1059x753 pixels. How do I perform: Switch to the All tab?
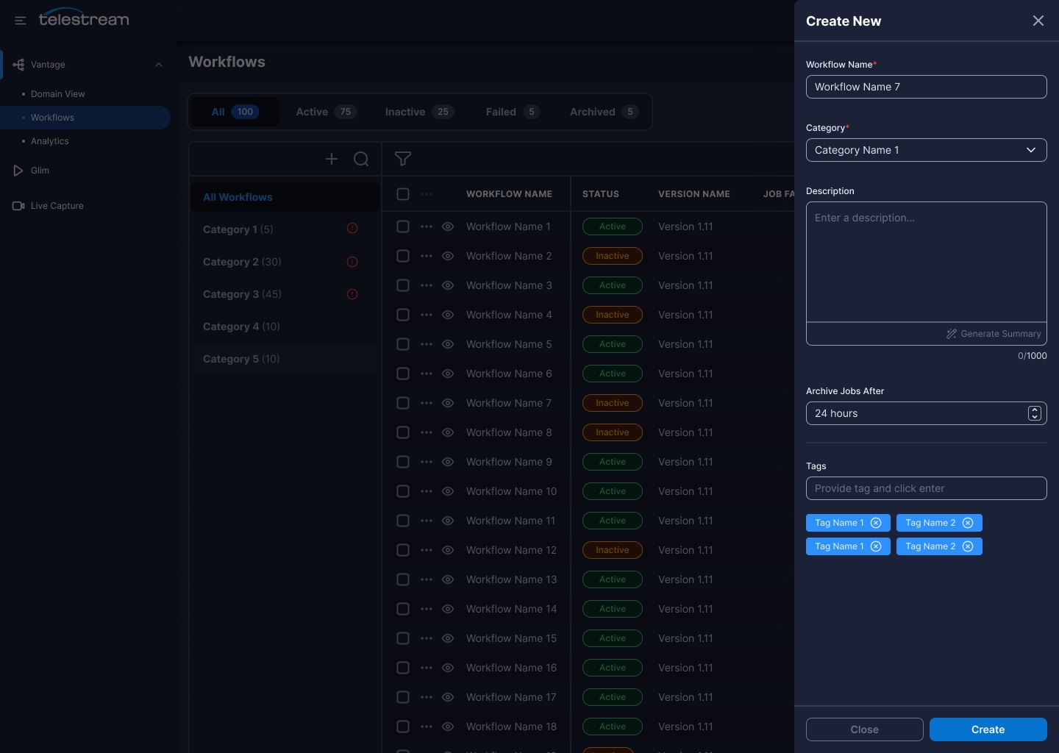point(235,112)
